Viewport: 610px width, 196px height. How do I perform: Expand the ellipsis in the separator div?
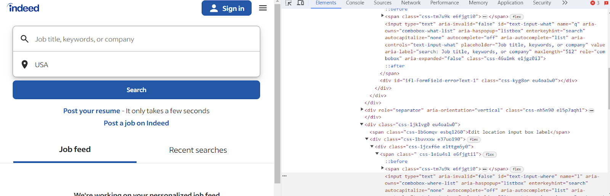pyautogui.click(x=591, y=111)
